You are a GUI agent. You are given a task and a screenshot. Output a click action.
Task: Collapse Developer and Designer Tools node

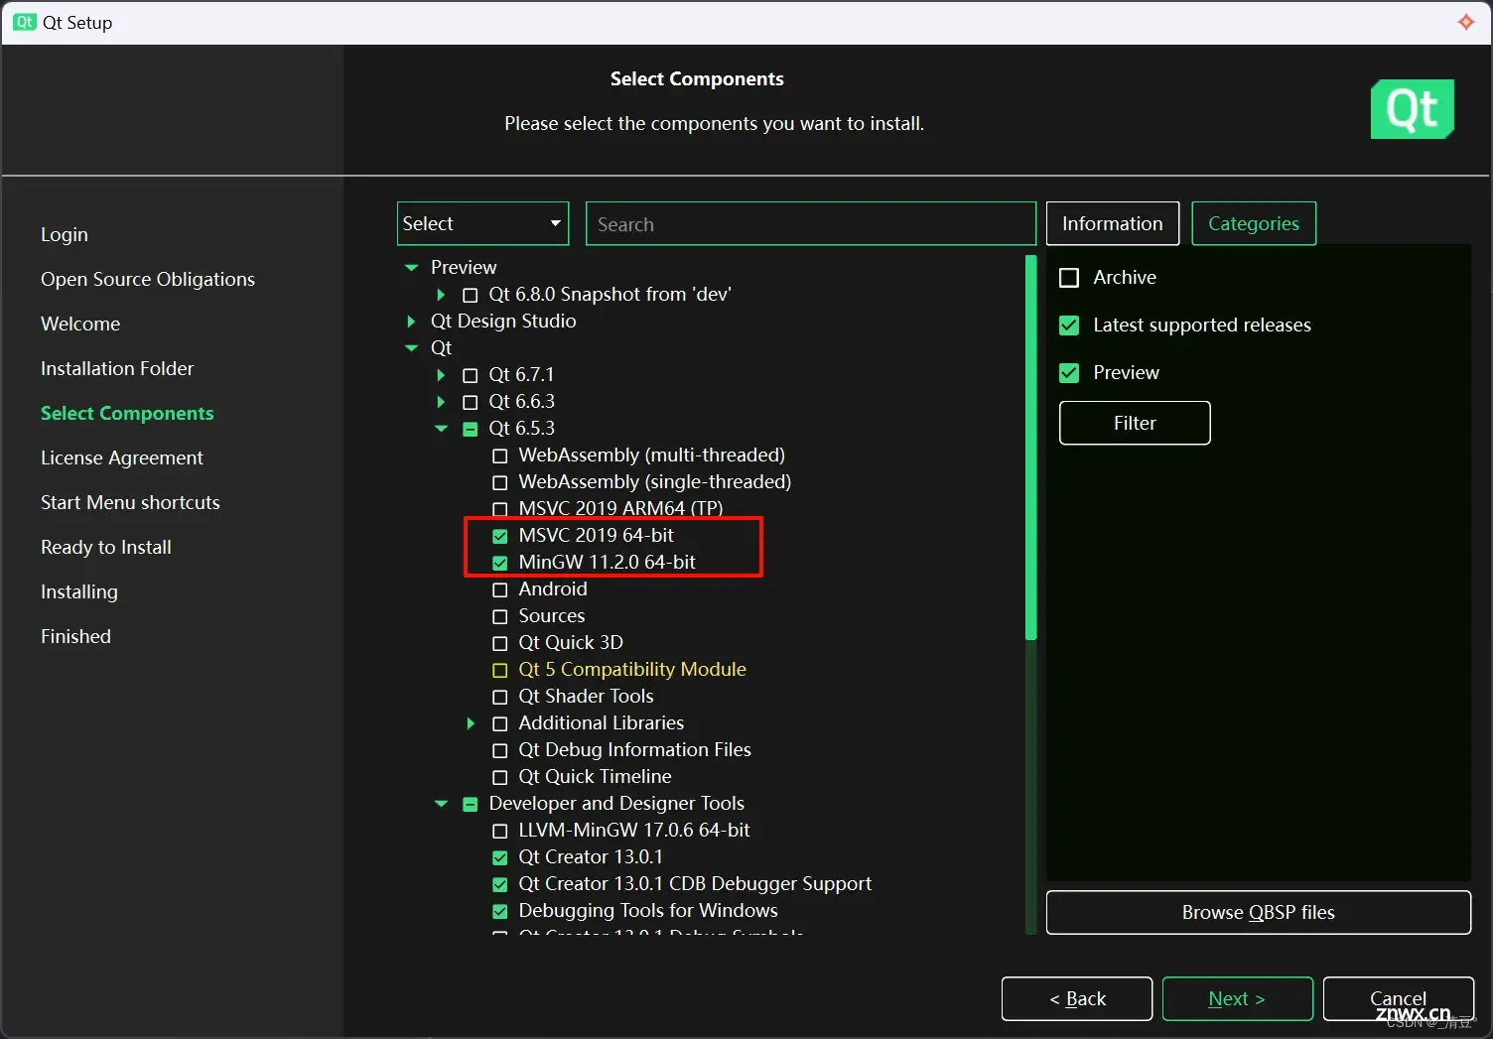point(441,804)
